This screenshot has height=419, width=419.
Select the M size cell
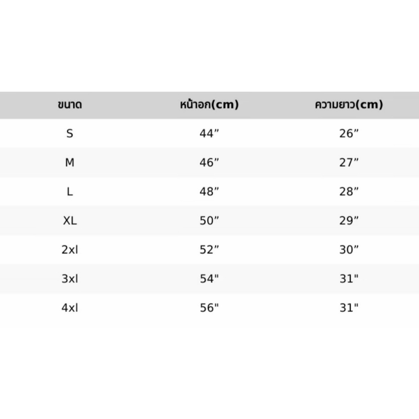[70, 162]
